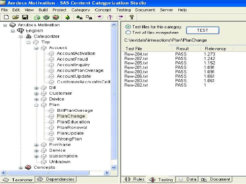Viewport: 246px width, 184px height.
Task: Collapse the Top category node
Action: point(28,42)
